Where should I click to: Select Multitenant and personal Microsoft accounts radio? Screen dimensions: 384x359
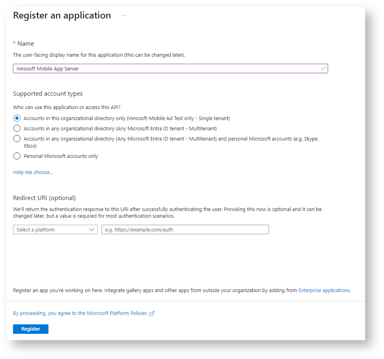point(17,139)
